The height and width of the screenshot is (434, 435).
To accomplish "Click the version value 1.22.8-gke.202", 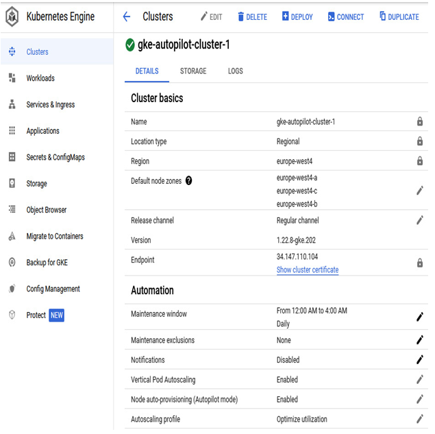I will (x=296, y=240).
